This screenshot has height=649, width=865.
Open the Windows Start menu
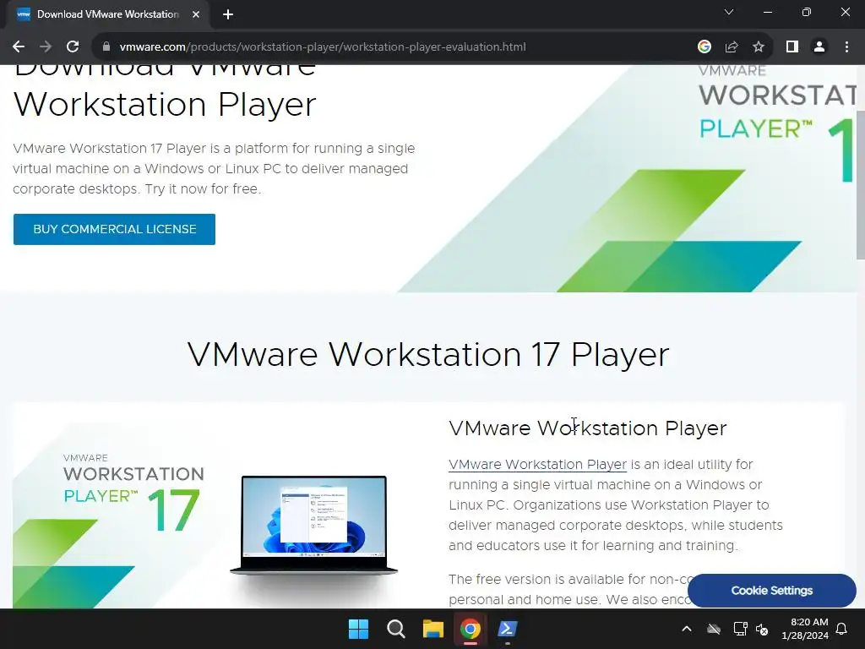coord(358,629)
